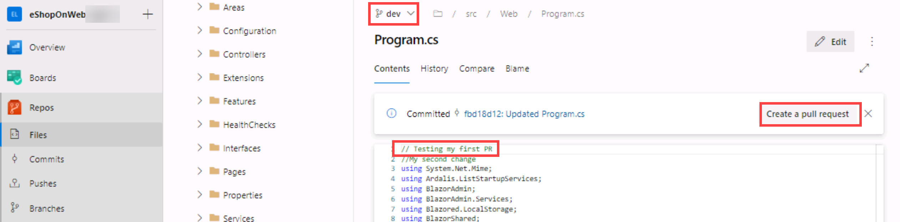900x222 pixels.
Task: Go to Web in the breadcrumb
Action: point(509,14)
